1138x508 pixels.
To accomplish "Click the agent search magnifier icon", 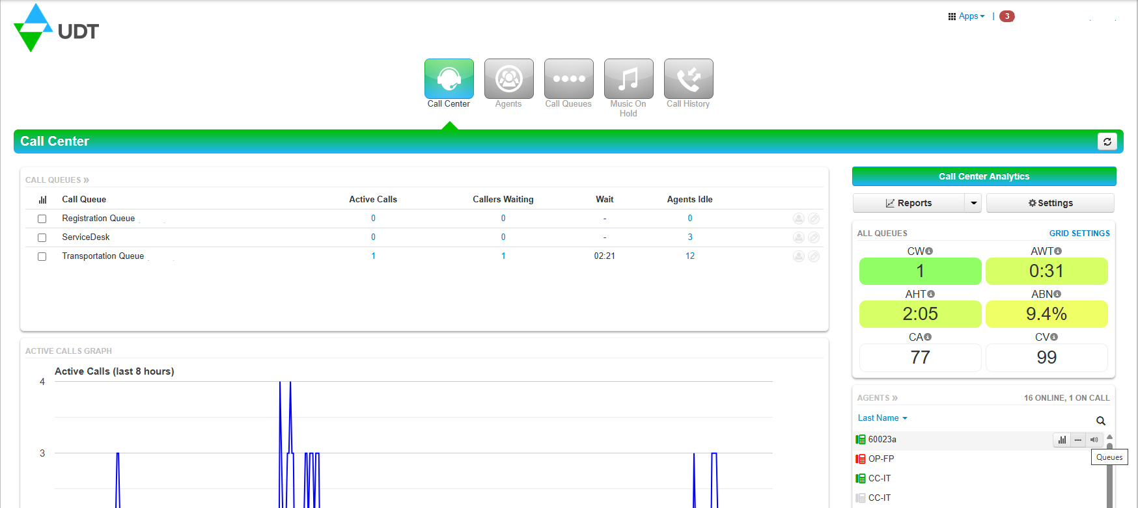I will [x=1101, y=421].
